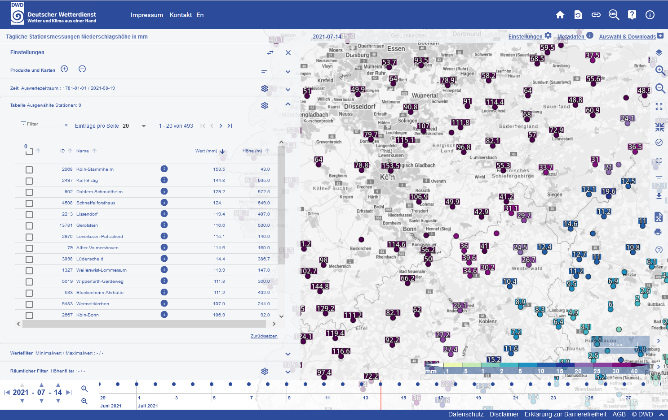The width and height of the screenshot is (668, 420).
Task: Expand the Wertefilter section
Action: (288, 354)
